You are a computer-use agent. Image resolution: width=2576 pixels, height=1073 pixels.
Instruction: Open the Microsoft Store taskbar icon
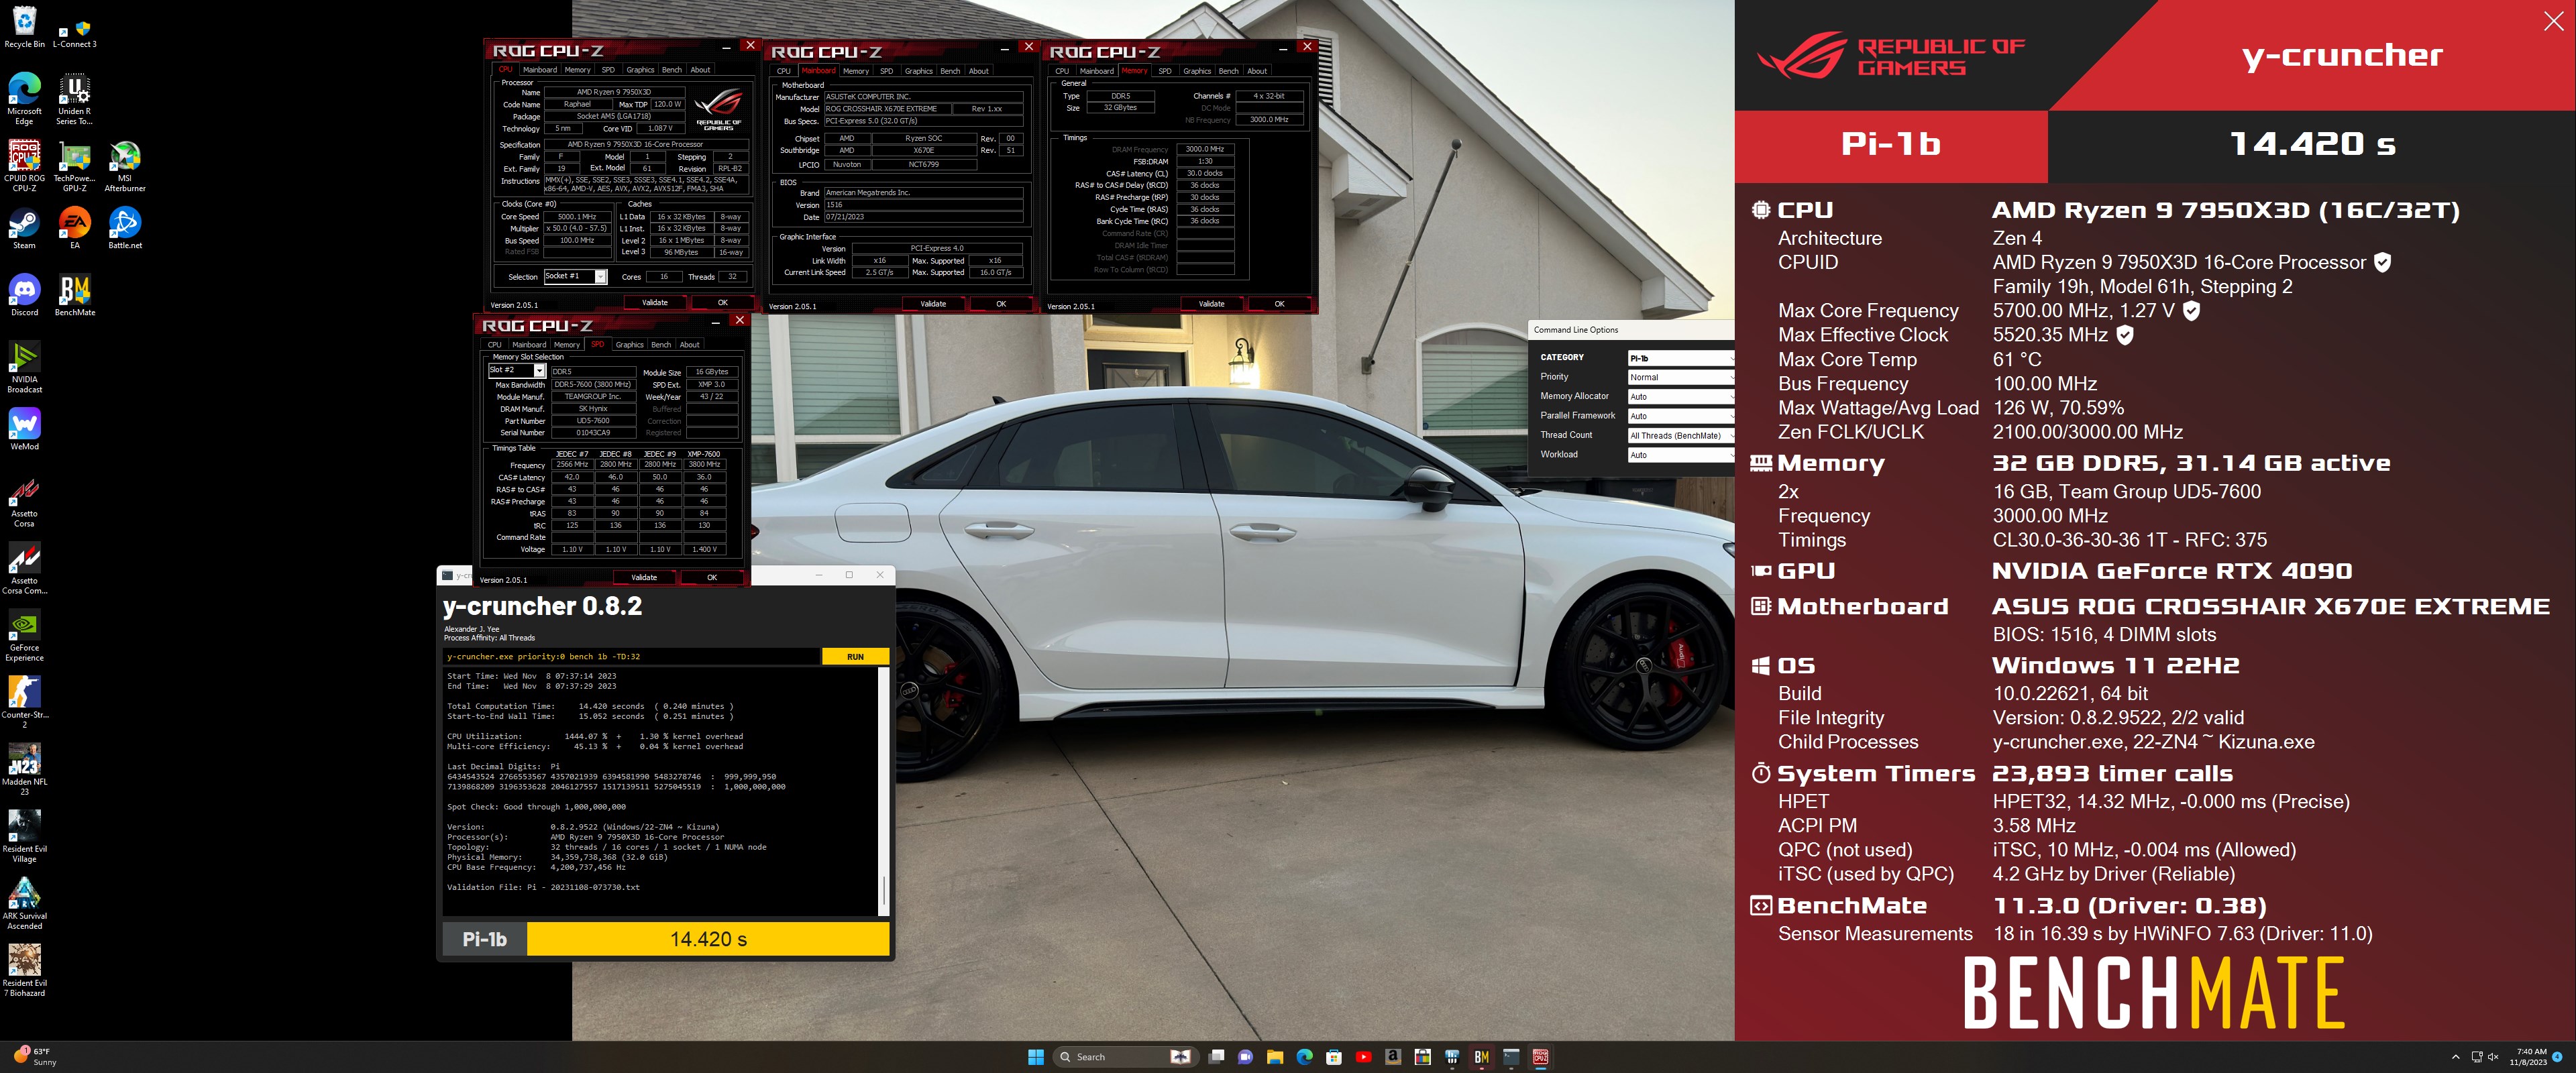tap(1333, 1057)
